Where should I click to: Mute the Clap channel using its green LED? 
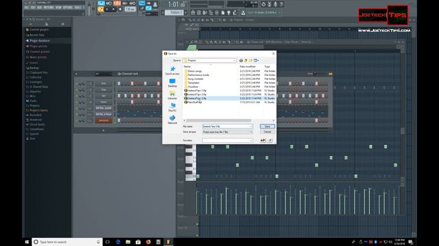(76, 90)
